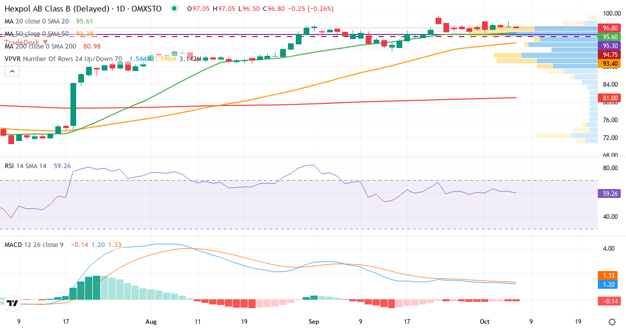Select the MA 200 indicator legend

41,46
